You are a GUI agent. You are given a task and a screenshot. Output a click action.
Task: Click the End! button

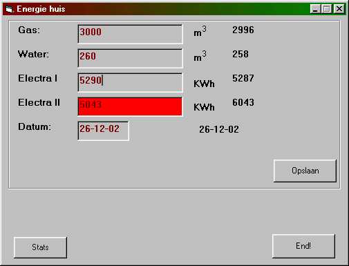tap(303, 246)
